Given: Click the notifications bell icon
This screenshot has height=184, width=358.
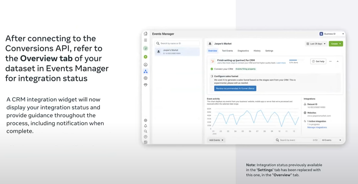Looking at the screenshot, I should coord(146,126).
